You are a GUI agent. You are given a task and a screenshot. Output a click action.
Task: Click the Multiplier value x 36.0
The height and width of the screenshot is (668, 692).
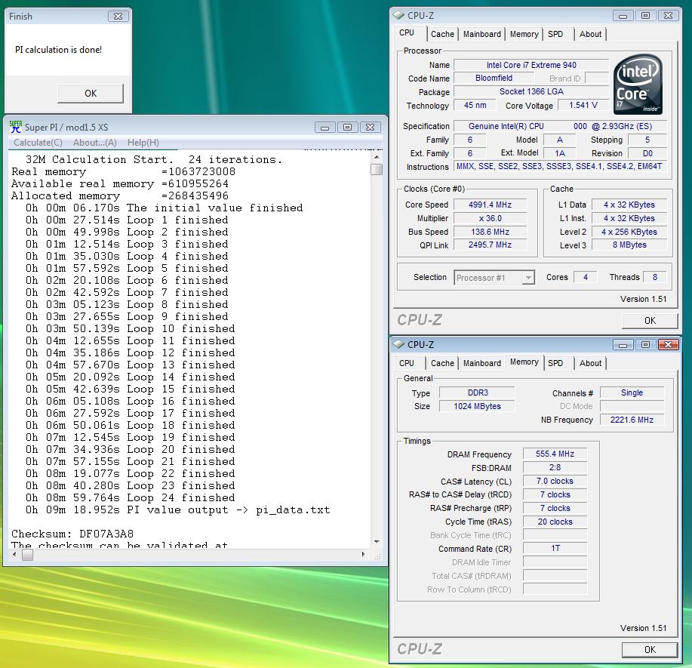point(490,219)
